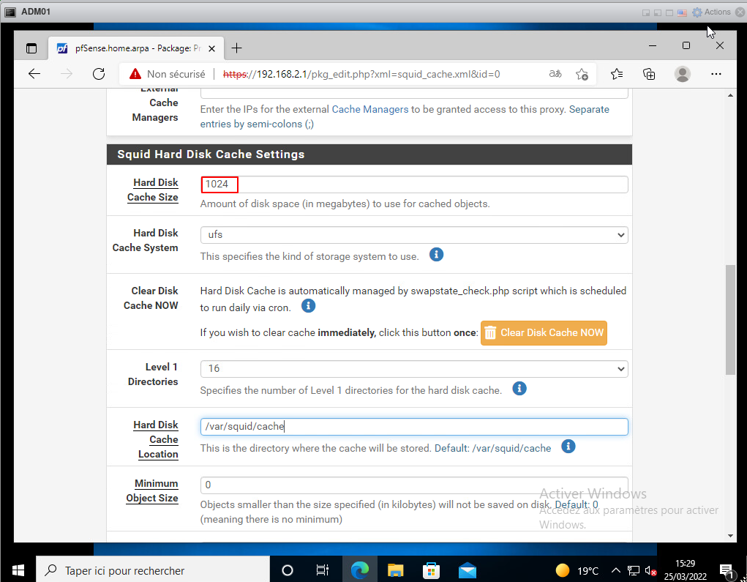Screen dimensions: 747x582
Task: Open File Explorer from taskbar
Action: coord(395,570)
